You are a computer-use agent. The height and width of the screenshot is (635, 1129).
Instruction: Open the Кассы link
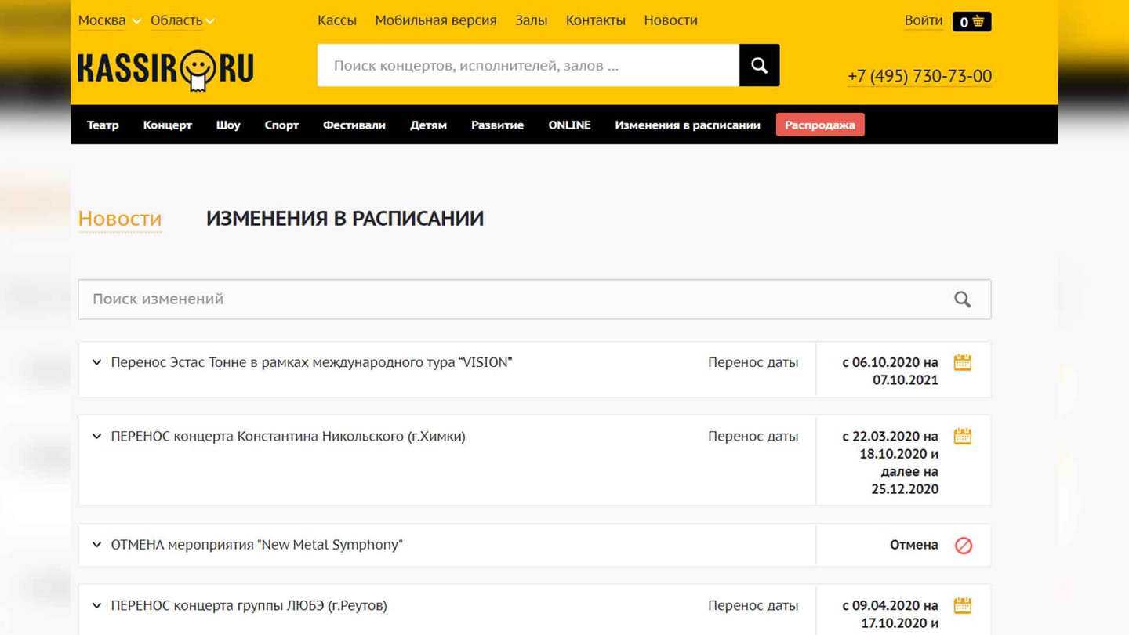[337, 20]
